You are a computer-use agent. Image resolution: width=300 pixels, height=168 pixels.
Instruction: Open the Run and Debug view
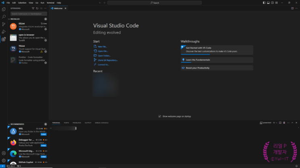click(x=4, y=32)
